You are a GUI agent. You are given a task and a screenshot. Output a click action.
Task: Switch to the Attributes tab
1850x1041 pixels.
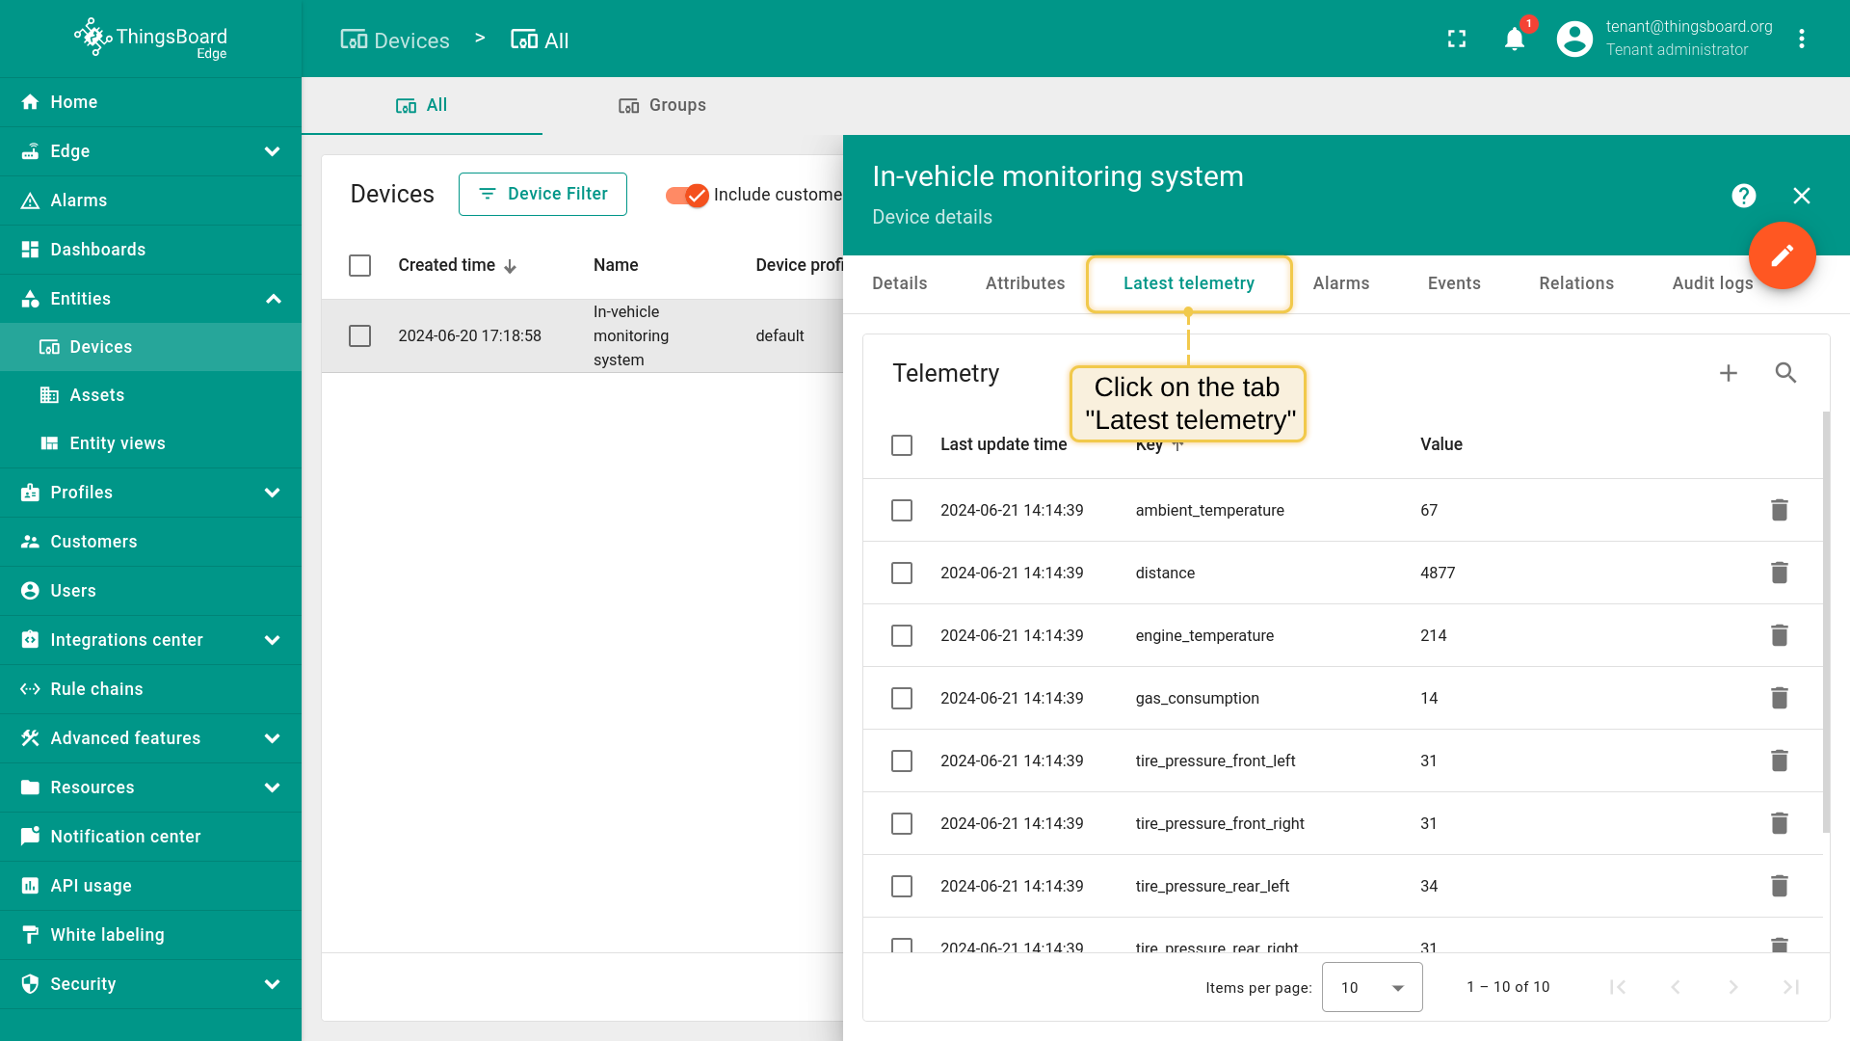(1025, 283)
